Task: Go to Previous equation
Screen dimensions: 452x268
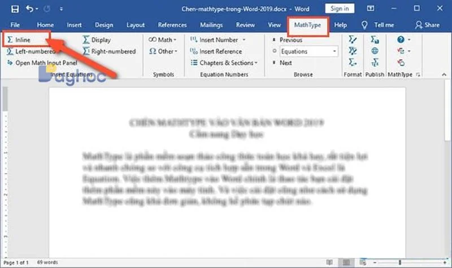Action: click(287, 39)
